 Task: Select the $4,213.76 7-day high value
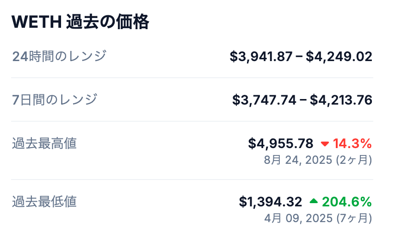pyautogui.click(x=341, y=100)
